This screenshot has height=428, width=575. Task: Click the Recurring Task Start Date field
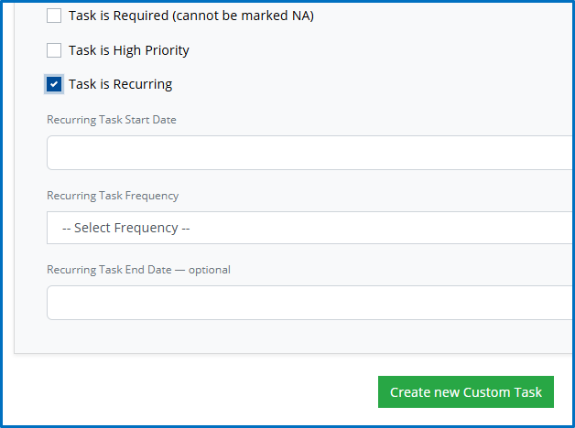tap(309, 153)
